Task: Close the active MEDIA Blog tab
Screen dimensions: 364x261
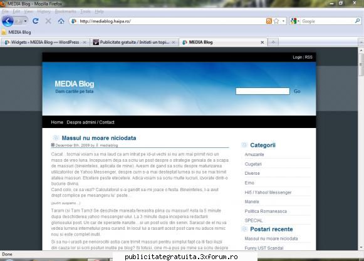Action: 262,42
